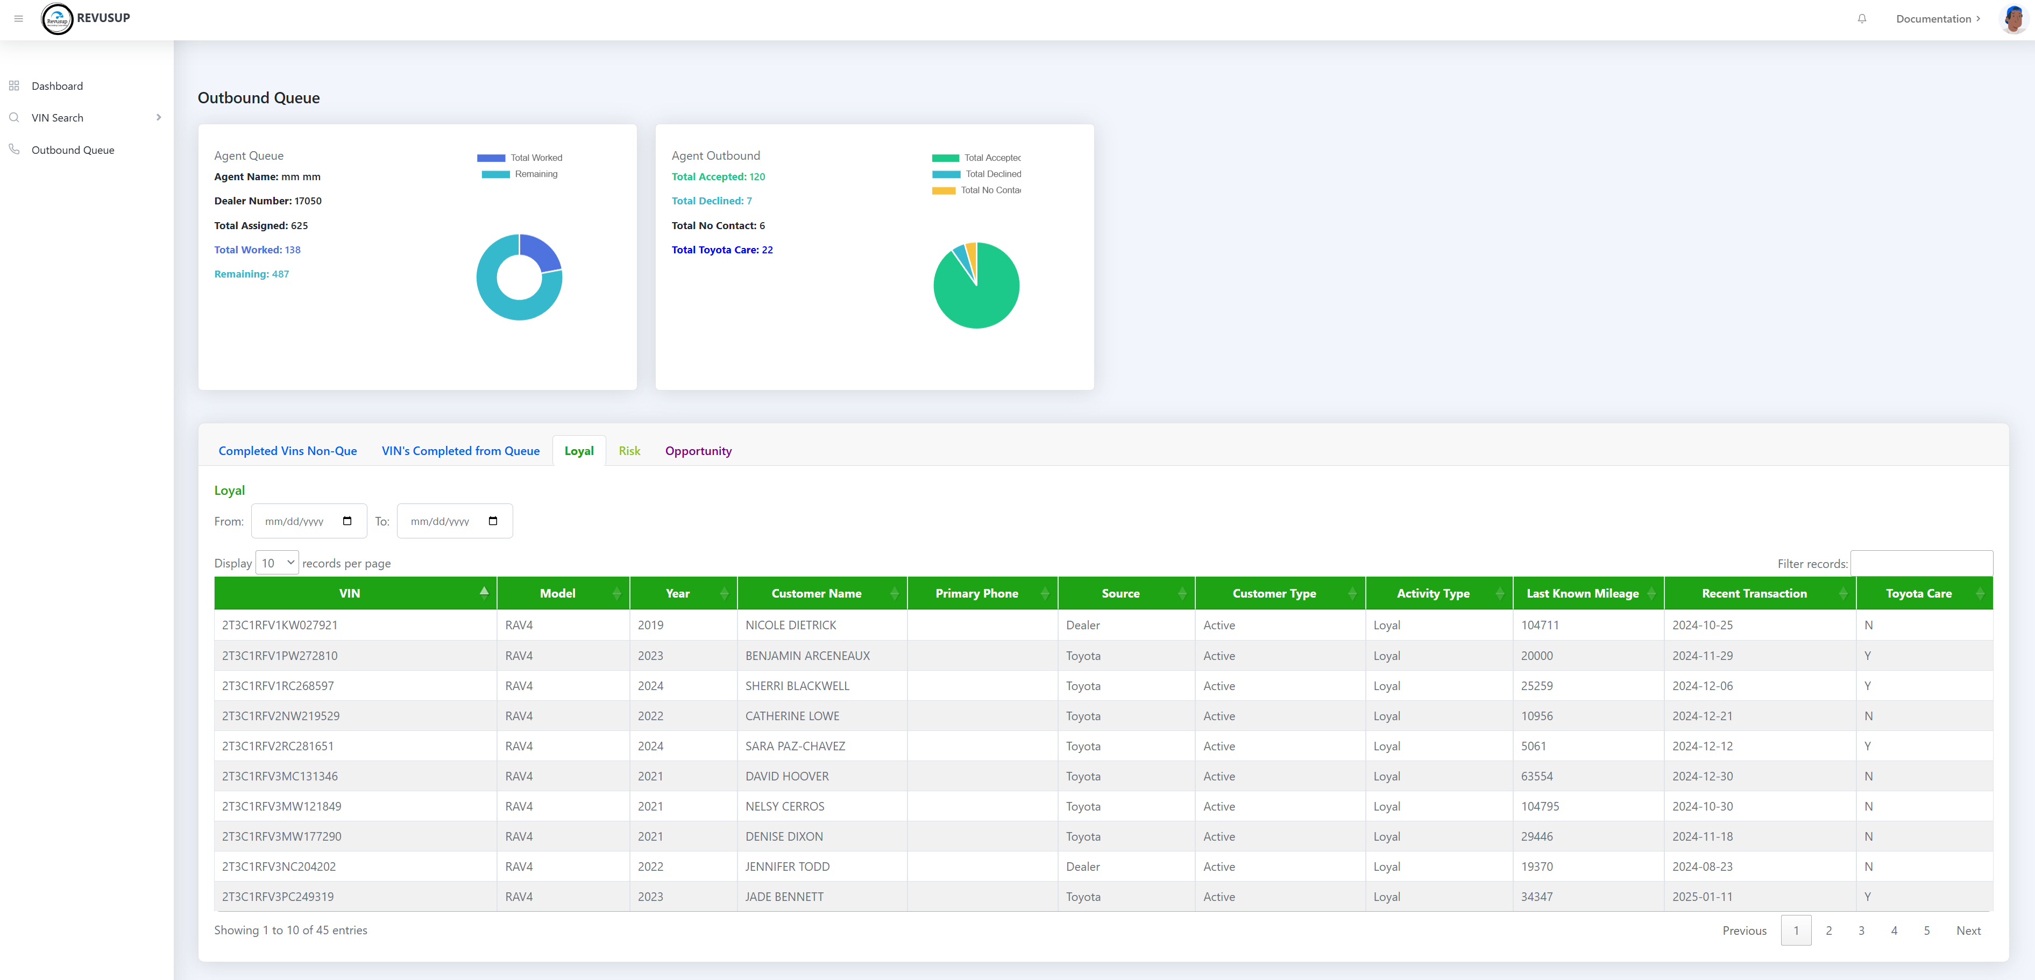This screenshot has width=2035, height=980.
Task: Open the To date calendar picker
Action: (x=493, y=521)
